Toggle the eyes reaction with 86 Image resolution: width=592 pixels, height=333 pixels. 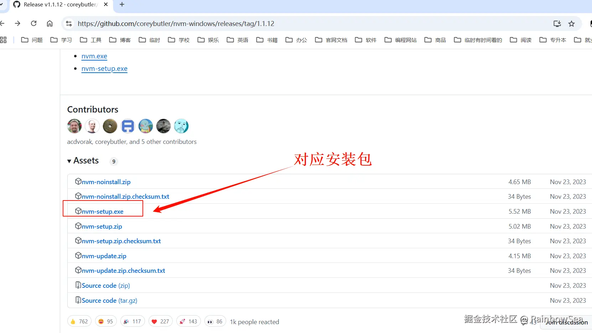(215, 322)
